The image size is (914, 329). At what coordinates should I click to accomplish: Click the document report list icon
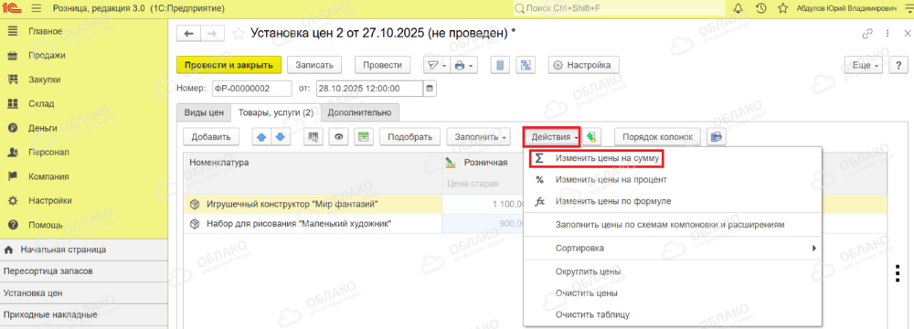(500, 65)
